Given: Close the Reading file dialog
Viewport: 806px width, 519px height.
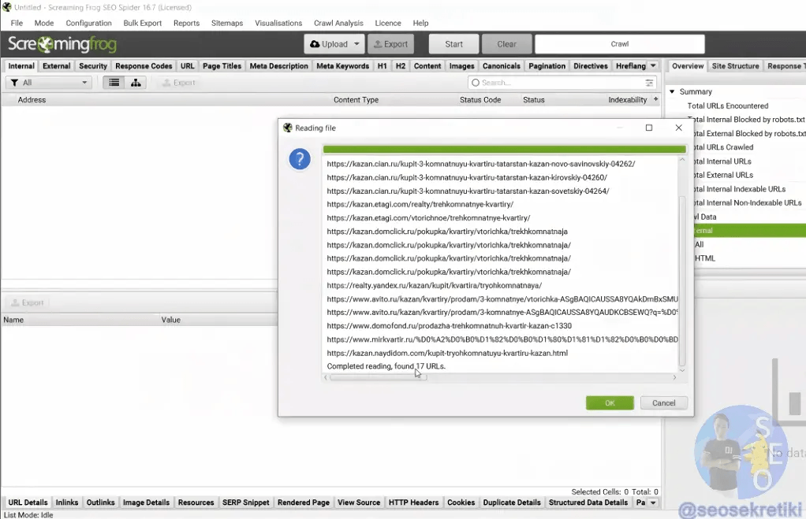Looking at the screenshot, I should tap(678, 128).
